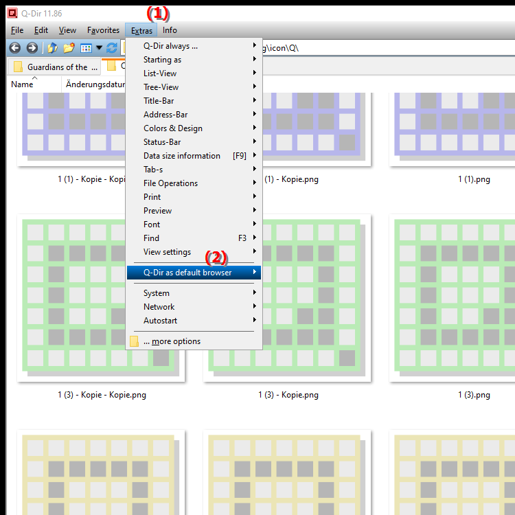Open the Find F3 submenu
The image size is (515, 515).
click(x=194, y=238)
